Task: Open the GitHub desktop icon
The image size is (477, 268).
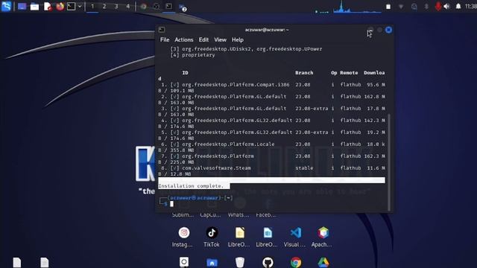Action: (268, 262)
